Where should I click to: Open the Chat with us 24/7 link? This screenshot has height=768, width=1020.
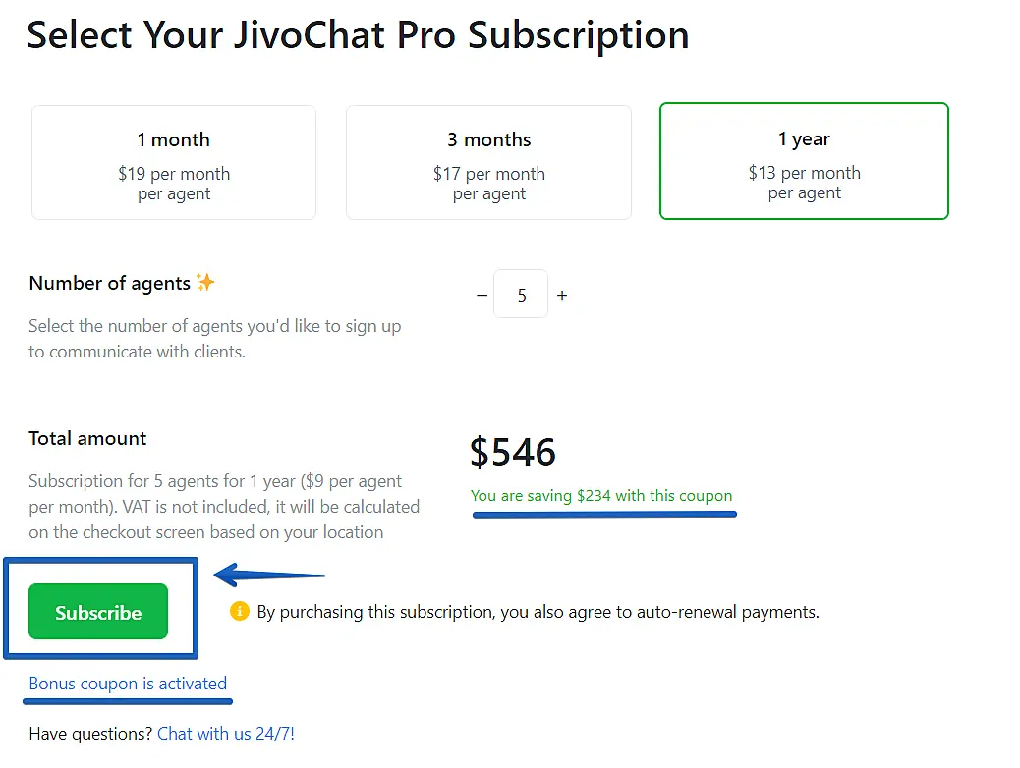(x=226, y=734)
